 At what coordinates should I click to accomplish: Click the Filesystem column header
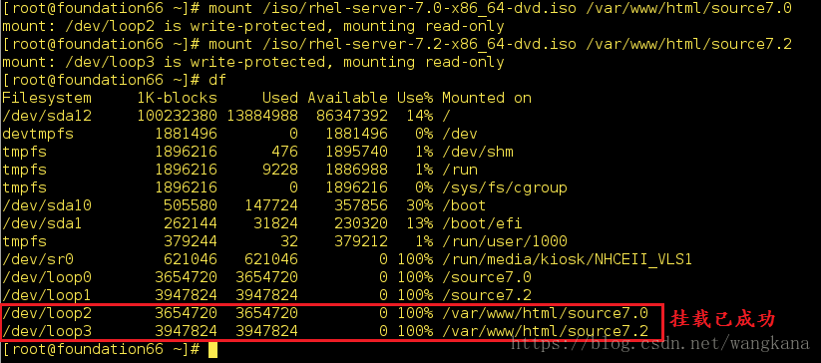[x=47, y=98]
